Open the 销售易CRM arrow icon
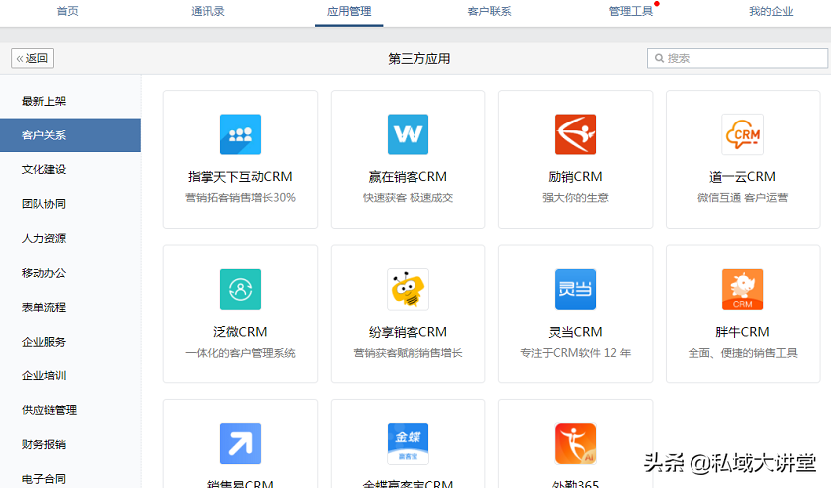 (240, 443)
